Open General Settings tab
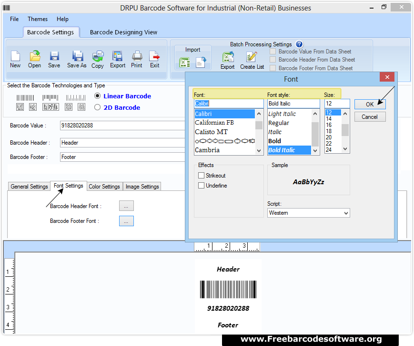 pos(29,187)
